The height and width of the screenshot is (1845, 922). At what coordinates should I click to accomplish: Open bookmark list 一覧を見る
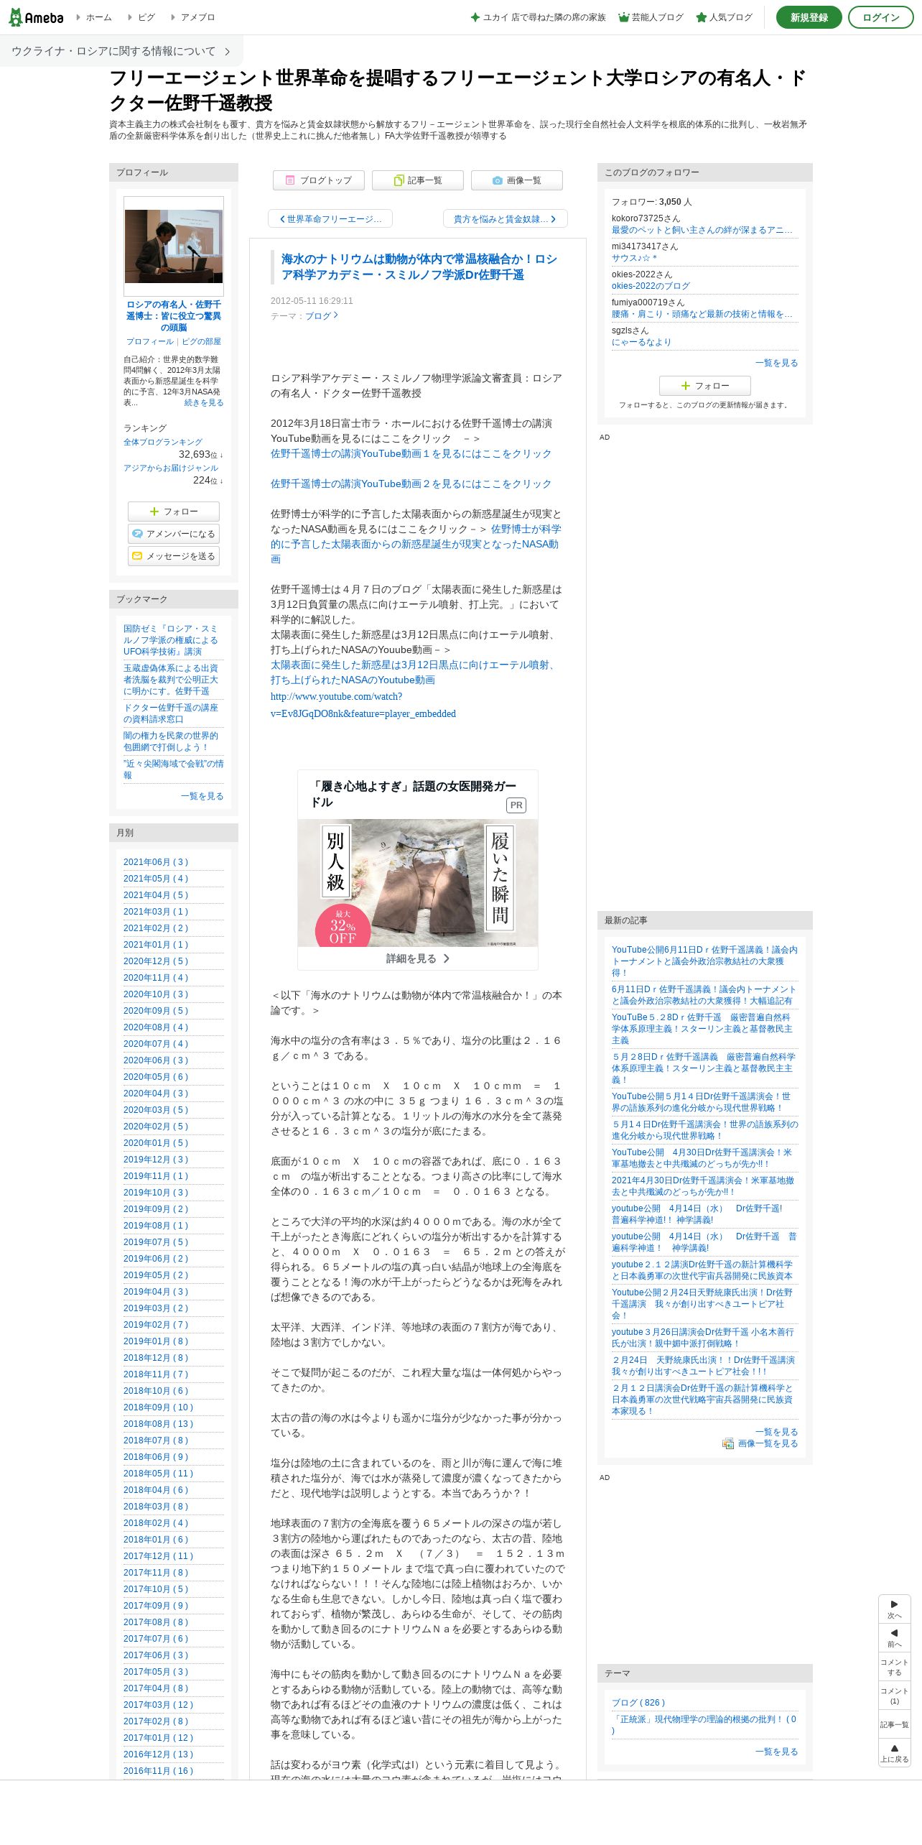202,796
